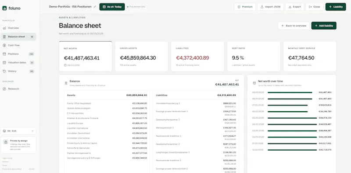Screen dimensions: 351x173
Task: Open the As of: Today date selector
Action: (x=112, y=7)
